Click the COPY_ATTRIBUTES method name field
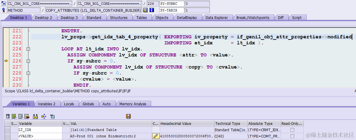This screenshot has width=356, height=140. (x=93, y=10)
